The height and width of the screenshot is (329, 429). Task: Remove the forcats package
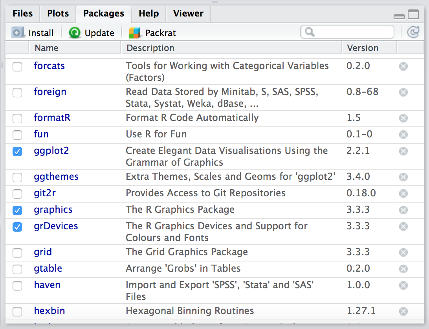click(x=403, y=66)
